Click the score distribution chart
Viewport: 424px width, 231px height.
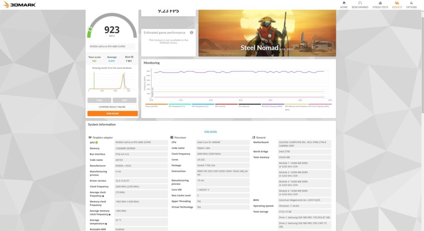pos(112,81)
